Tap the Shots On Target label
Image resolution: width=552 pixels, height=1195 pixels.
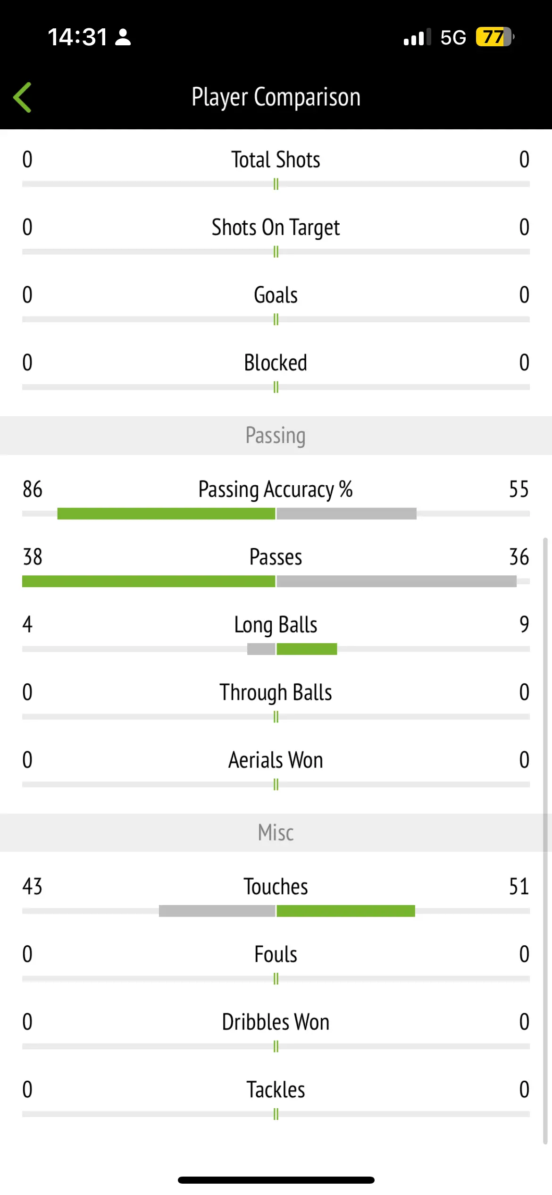click(276, 227)
